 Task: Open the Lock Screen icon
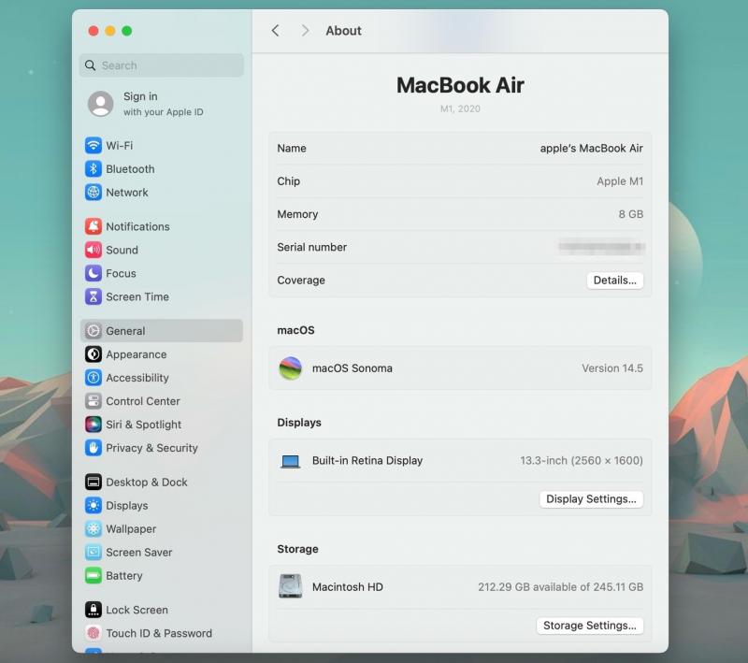(x=93, y=610)
